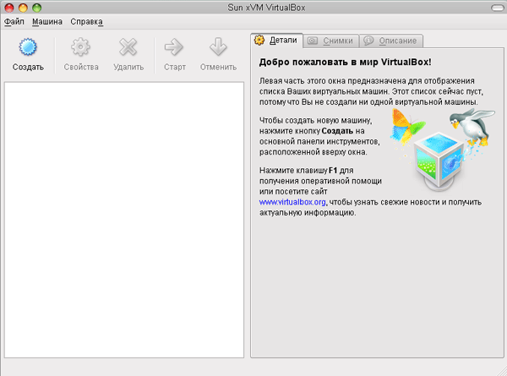Switch to the Детали tab
Viewport: 507px width, 376px height.
(276, 41)
